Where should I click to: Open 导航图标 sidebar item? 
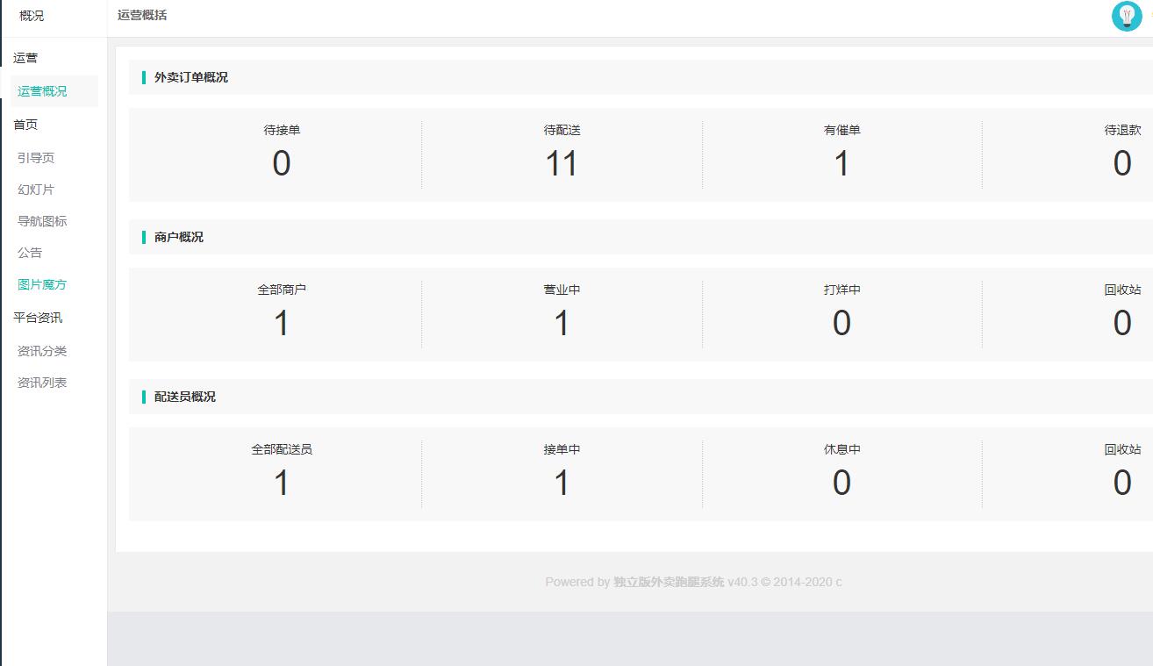point(42,221)
